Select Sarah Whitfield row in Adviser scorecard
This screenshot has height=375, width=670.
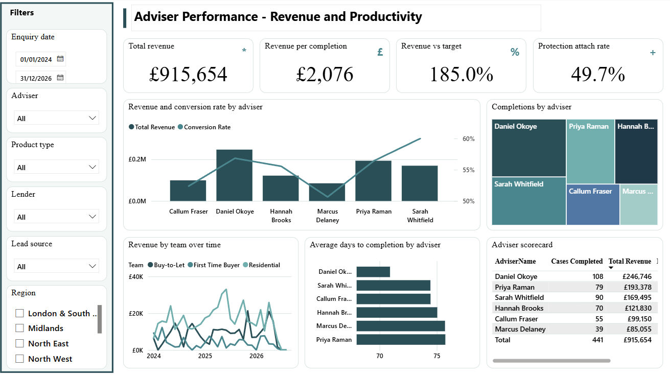574,297
